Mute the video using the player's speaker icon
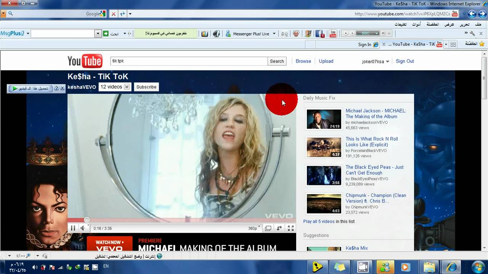The width and height of the screenshot is (488, 274). click(82, 228)
